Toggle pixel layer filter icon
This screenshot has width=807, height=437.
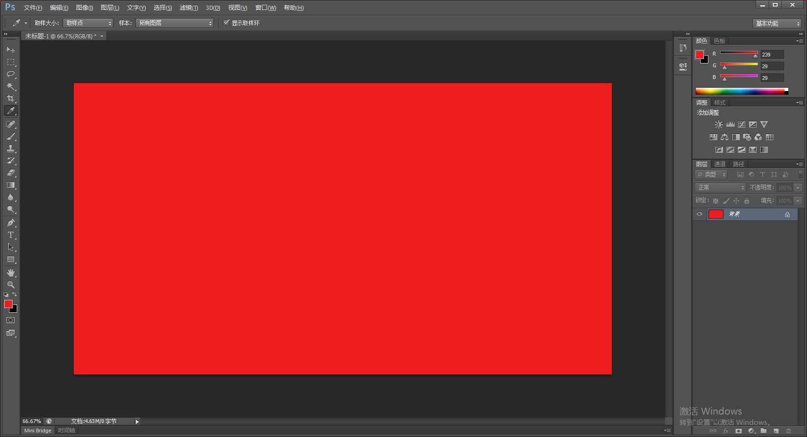[740, 175]
